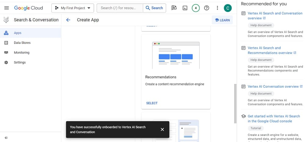Click the Search & Conversation product icon
The height and width of the screenshot is (142, 305).
click(6, 20)
